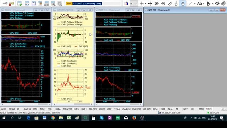The image size is (227, 128).
Task: Open the crosshair tool dropdown arrow
Action: [145, 4]
